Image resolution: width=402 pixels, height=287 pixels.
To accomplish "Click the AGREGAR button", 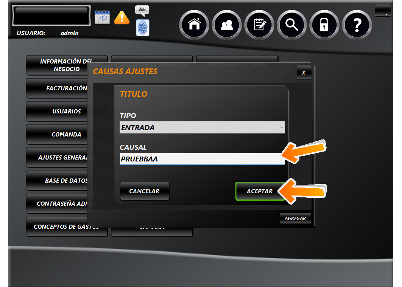I will (x=295, y=219).
